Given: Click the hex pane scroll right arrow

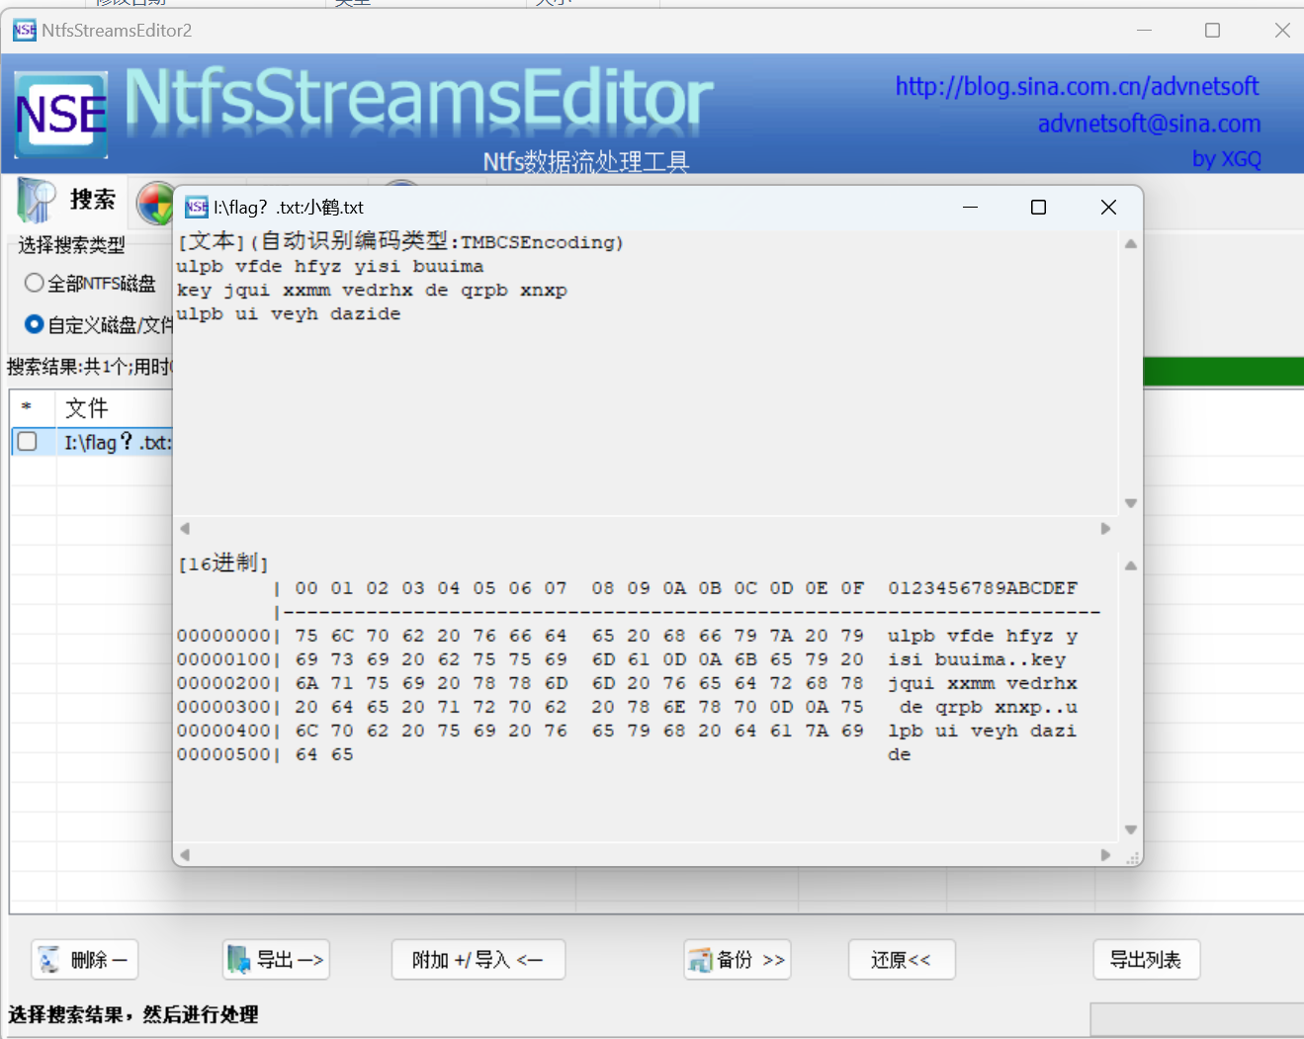Looking at the screenshot, I should pos(1105,854).
